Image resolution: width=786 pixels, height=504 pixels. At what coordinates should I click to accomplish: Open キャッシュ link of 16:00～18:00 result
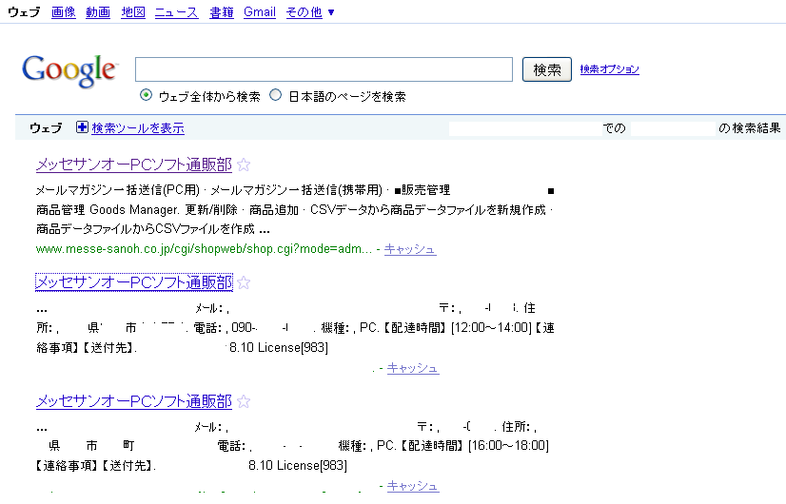[413, 486]
